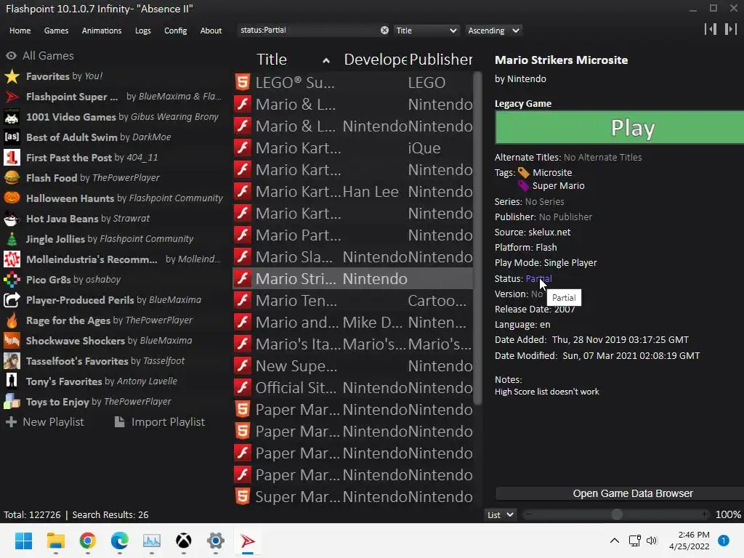Click Import Playlist

[x=160, y=422]
